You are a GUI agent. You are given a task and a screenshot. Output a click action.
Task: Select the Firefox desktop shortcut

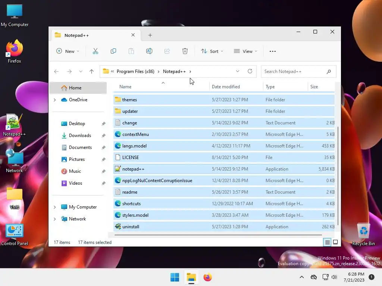[x=15, y=51]
